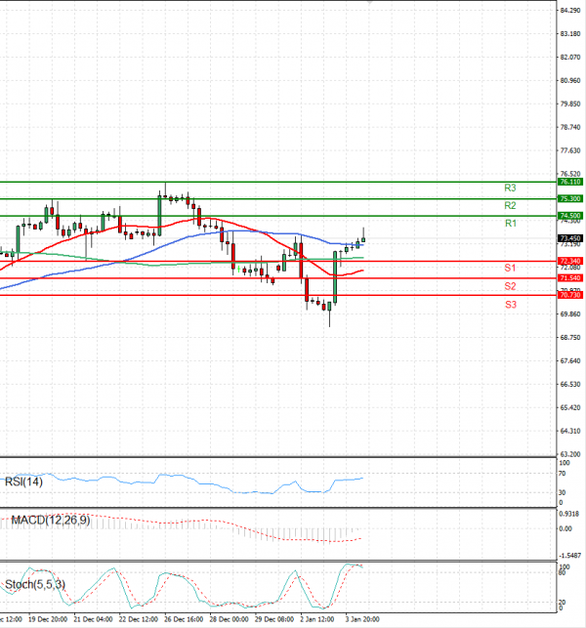This screenshot has width=586, height=628.
Task: Click the 3 Jan 20:00 time label
Action: (362, 619)
